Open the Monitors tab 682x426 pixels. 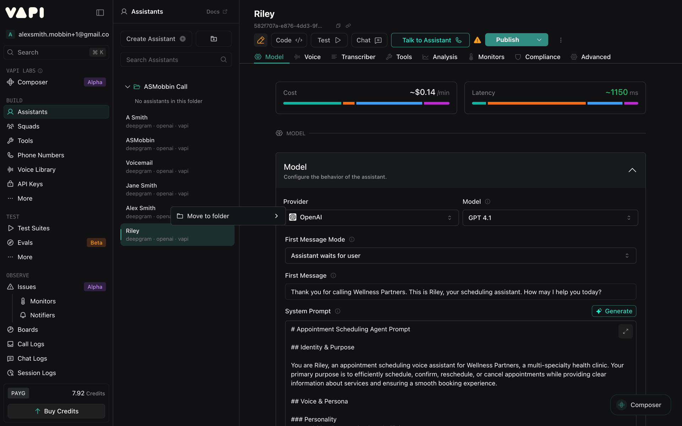coord(486,57)
